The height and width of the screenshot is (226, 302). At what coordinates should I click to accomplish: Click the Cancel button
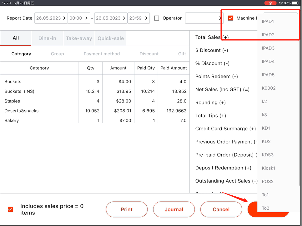(x=221, y=209)
